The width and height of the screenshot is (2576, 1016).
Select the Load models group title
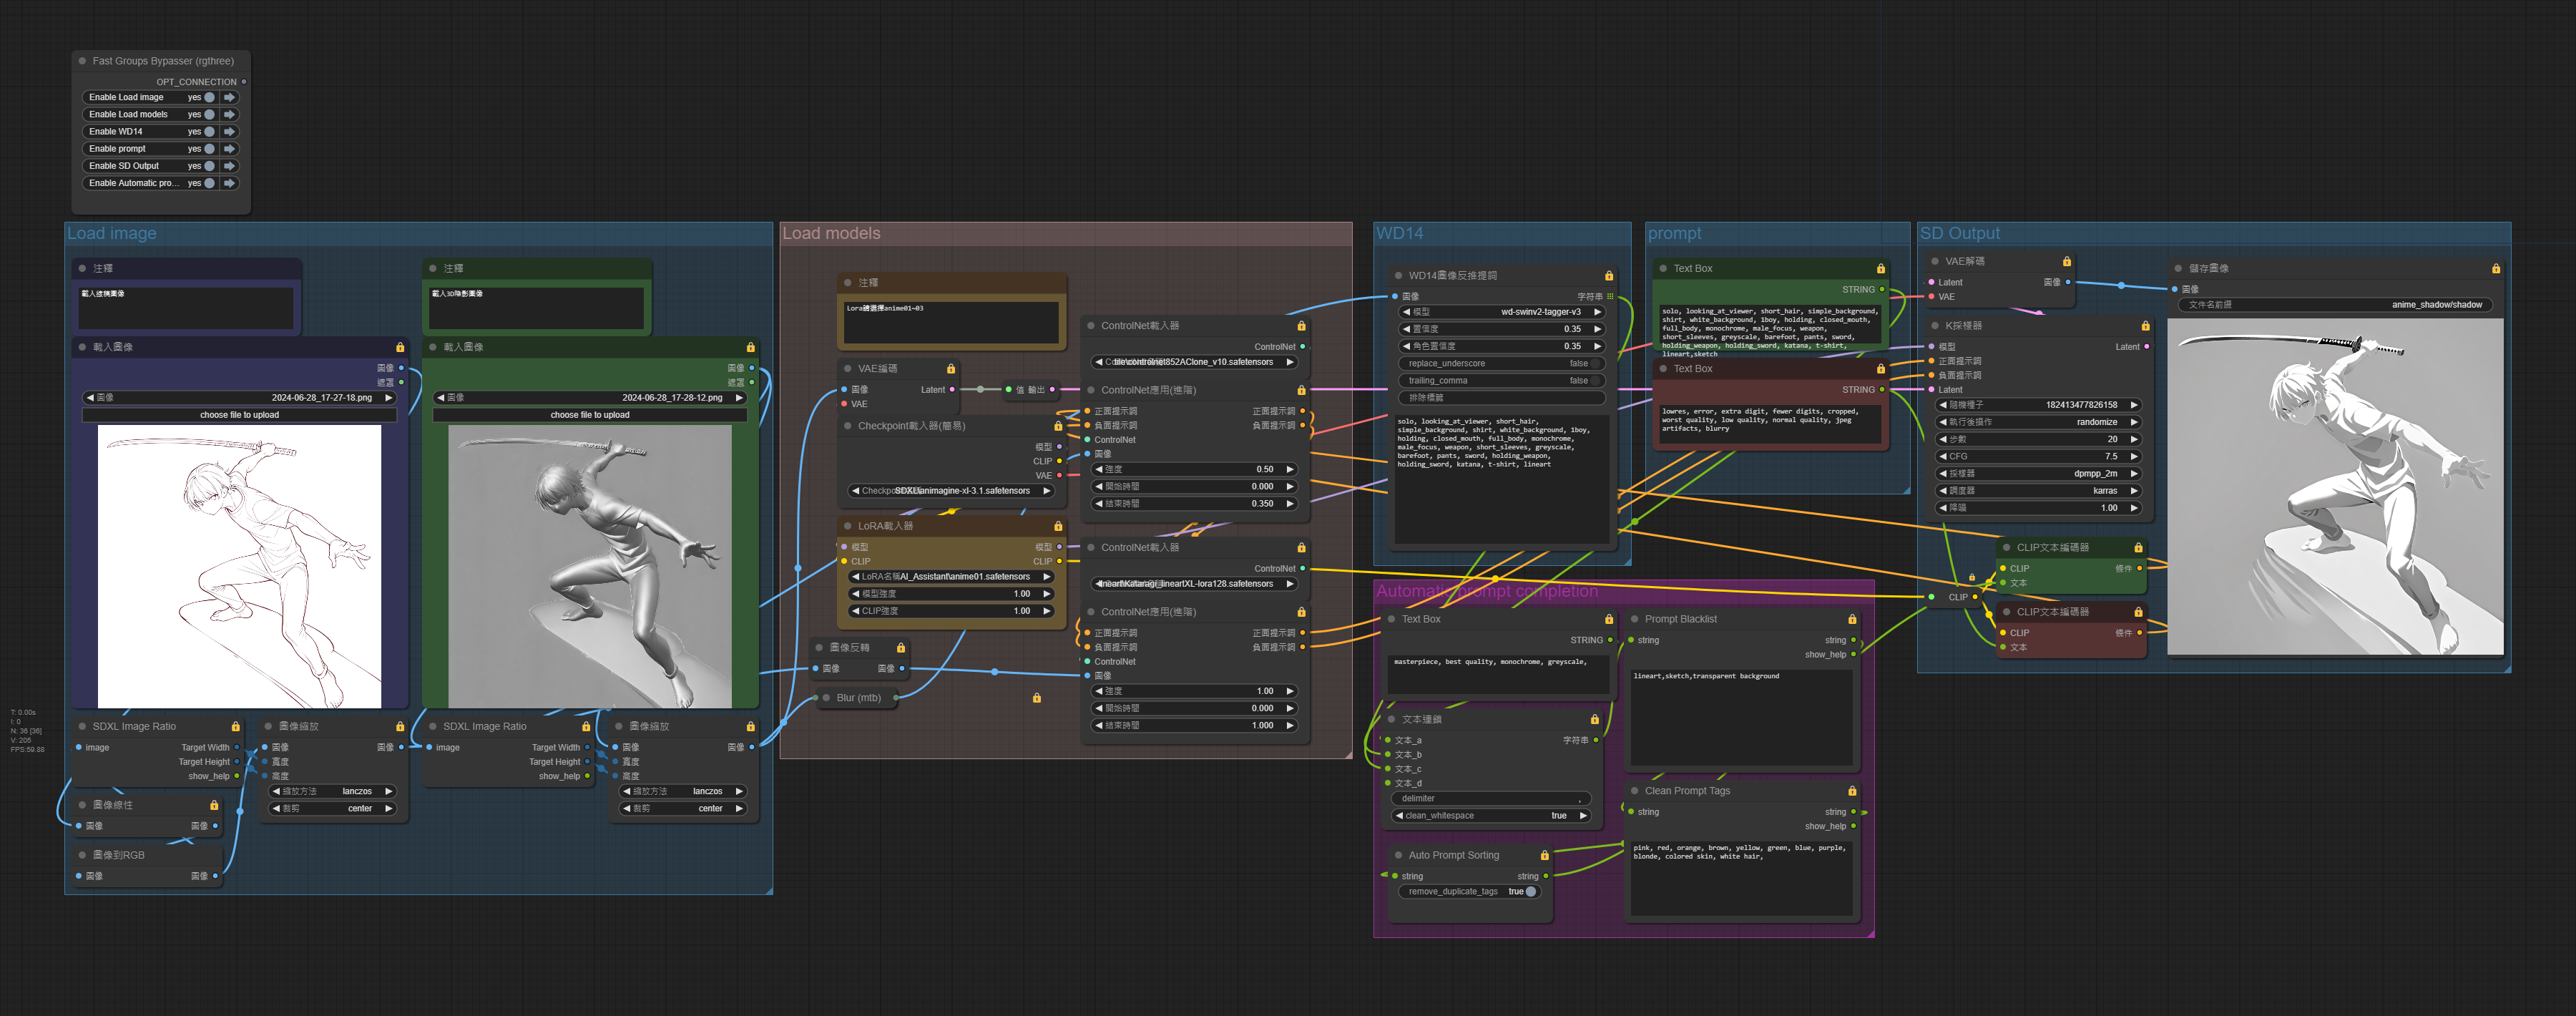831,233
